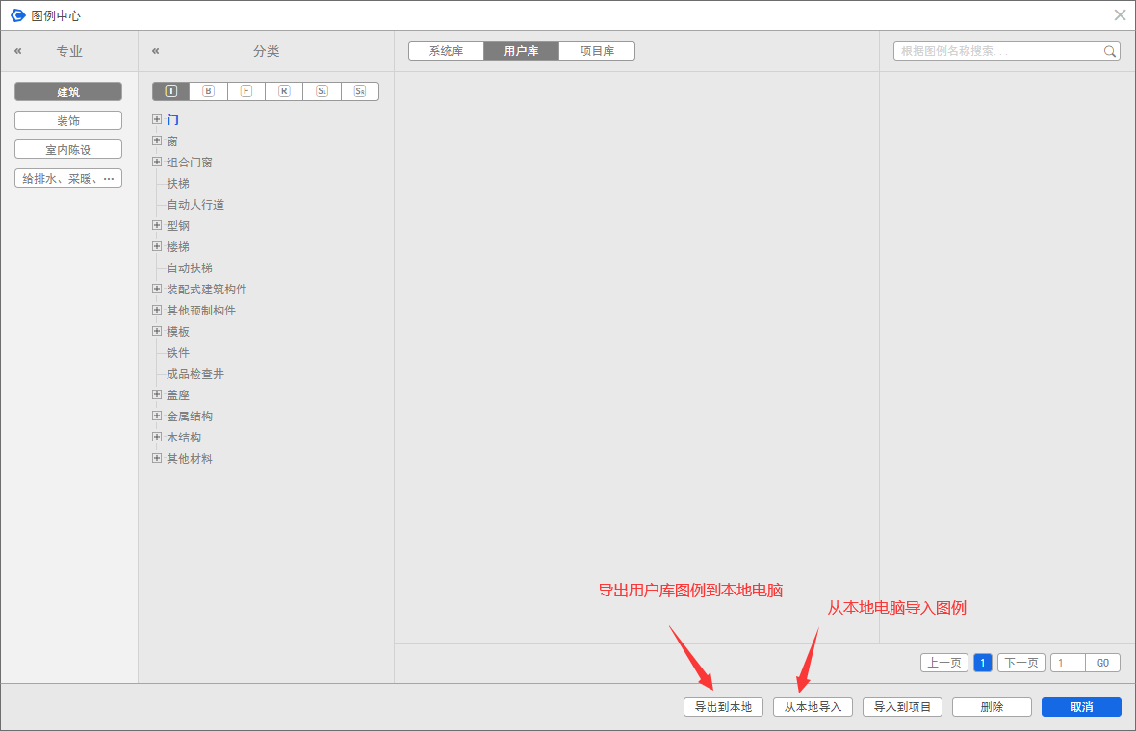Expand the 楼梯 tree node
Viewport: 1136px width, 731px height.
coord(157,247)
